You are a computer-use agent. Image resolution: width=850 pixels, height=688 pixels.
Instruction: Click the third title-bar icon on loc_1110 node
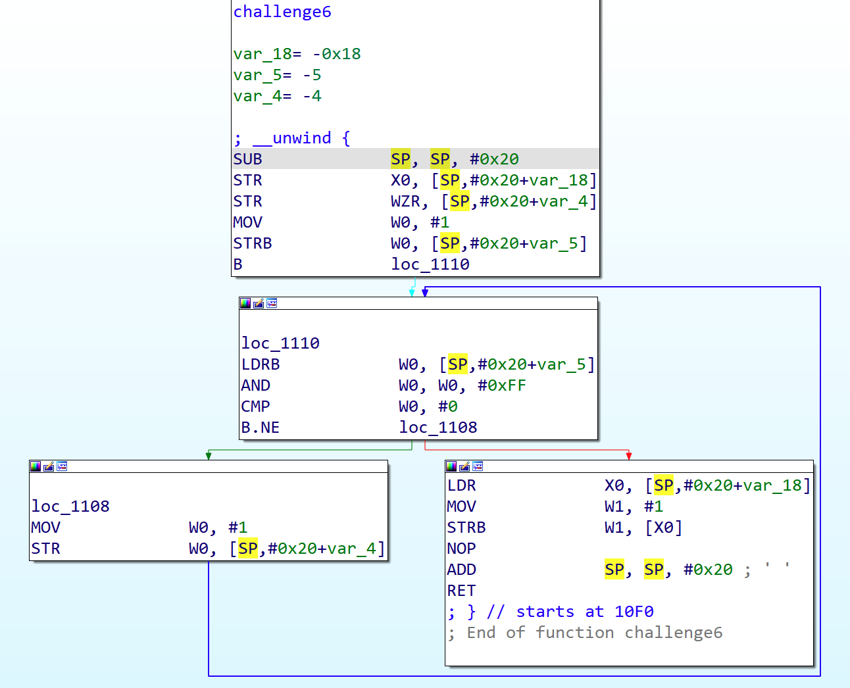272,303
